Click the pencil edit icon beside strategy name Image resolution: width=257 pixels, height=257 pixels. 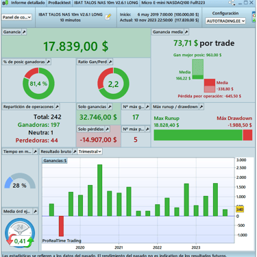click(108, 17)
